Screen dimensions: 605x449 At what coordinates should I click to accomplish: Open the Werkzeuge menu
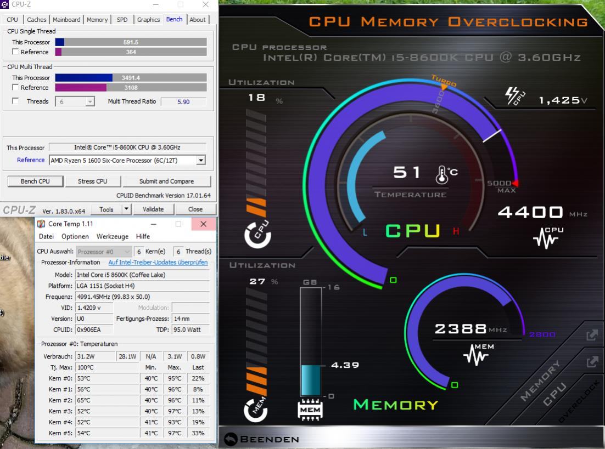113,237
